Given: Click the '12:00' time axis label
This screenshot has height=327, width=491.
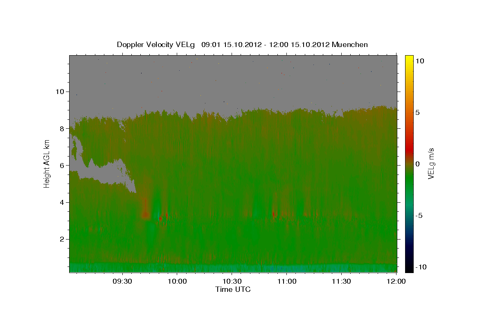Looking at the screenshot, I should tap(396, 281).
